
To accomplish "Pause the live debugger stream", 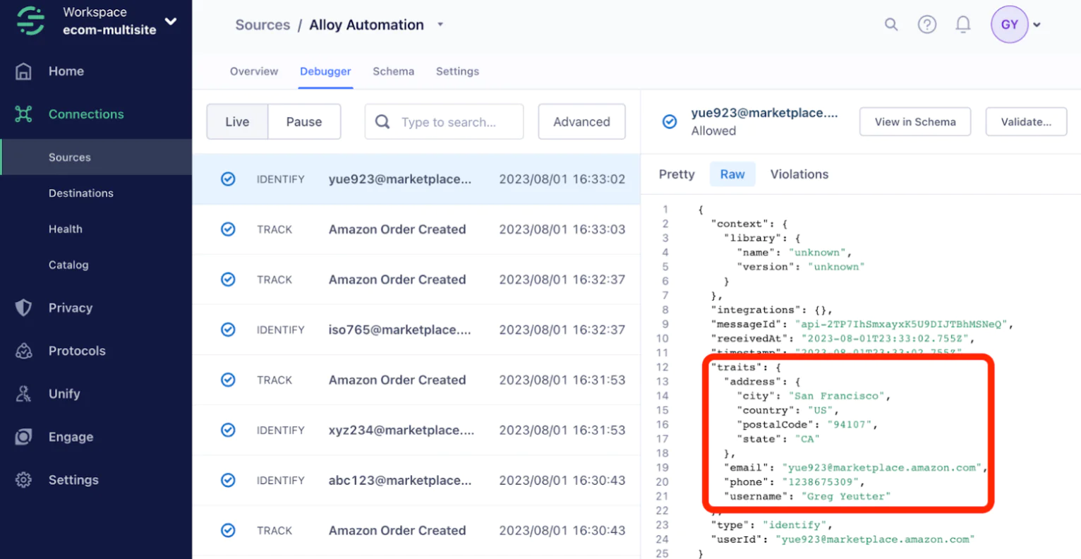I will point(304,122).
